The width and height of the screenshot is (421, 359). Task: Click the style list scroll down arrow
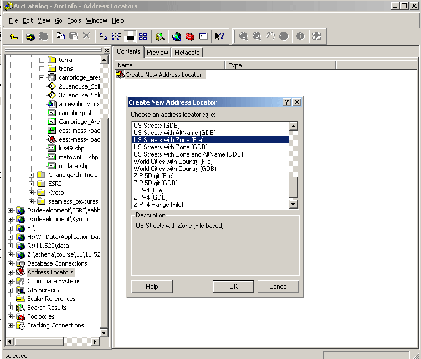[x=294, y=204]
